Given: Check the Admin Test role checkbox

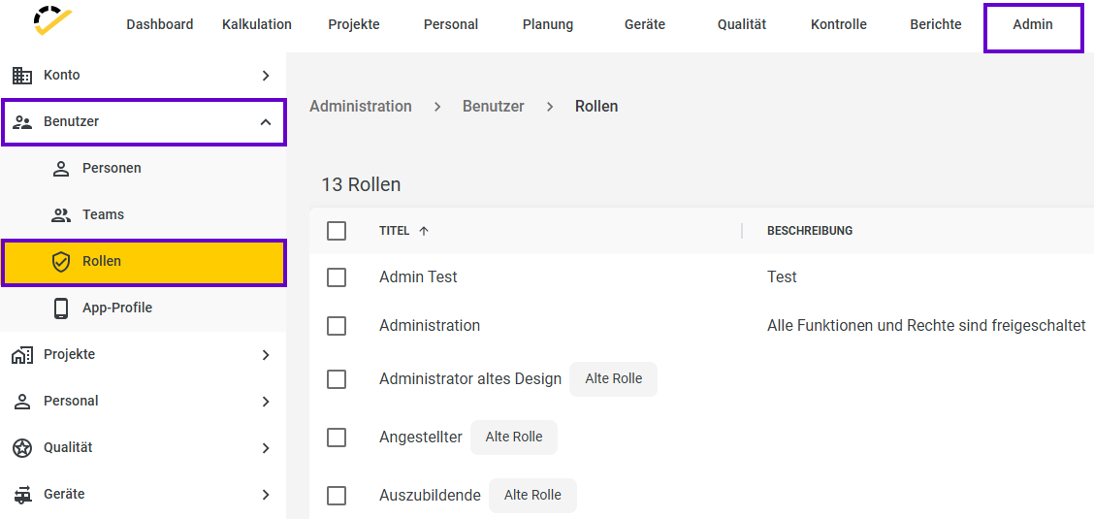Looking at the screenshot, I should 337,276.
